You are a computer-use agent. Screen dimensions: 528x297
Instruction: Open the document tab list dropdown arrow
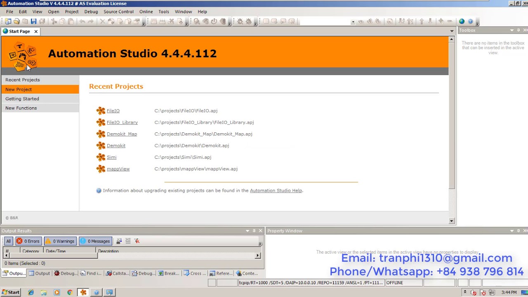(x=452, y=31)
